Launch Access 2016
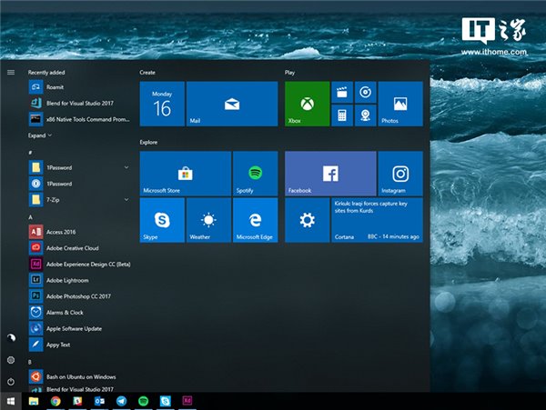Viewport: 546px width, 410px height. (80, 232)
